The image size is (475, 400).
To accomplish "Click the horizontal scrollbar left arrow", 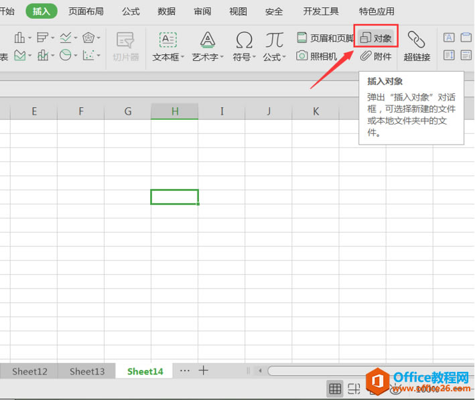I will click(x=260, y=371).
